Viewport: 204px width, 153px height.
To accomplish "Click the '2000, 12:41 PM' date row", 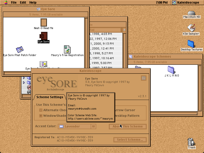I will (x=106, y=48).
